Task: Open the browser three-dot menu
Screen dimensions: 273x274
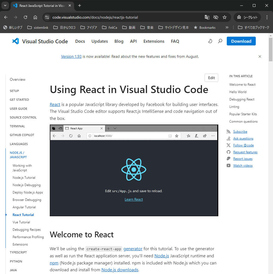Action: (x=267, y=17)
